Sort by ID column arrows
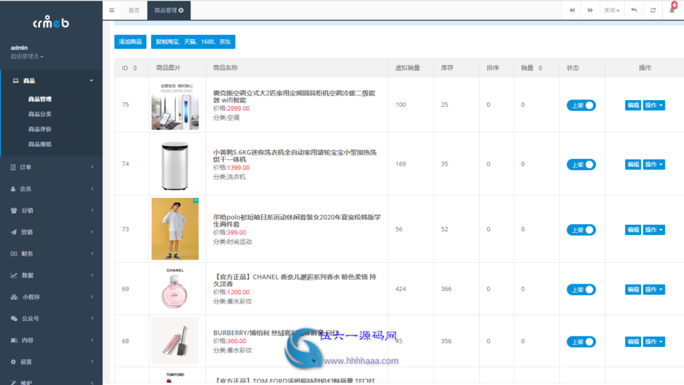 click(135, 68)
